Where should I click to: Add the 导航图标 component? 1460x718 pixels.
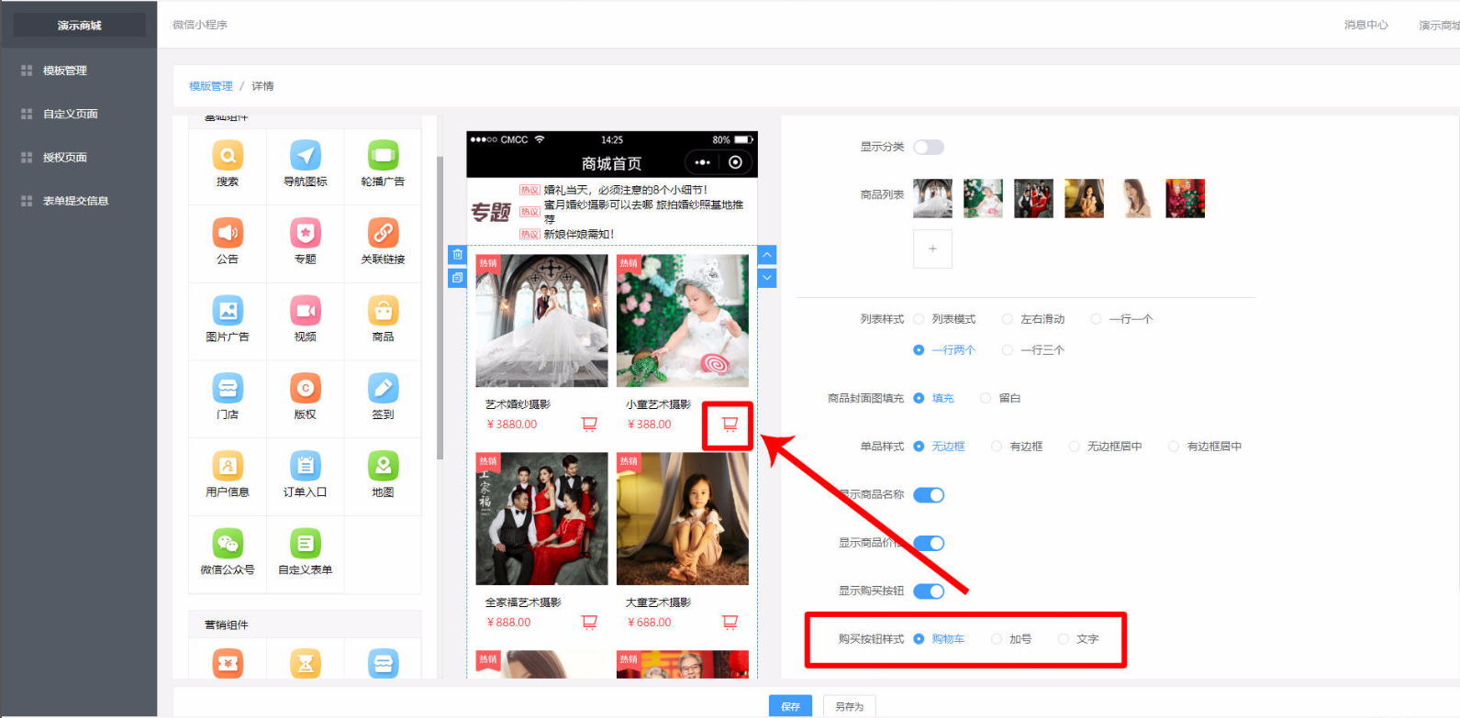[x=306, y=165]
